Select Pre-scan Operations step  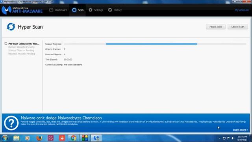click(24, 44)
